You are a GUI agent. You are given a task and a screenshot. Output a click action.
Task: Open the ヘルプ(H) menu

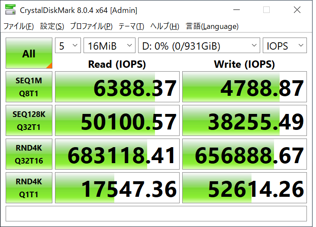[164, 26]
